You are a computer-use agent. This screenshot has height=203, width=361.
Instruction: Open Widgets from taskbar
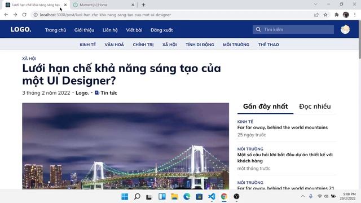[x=162, y=197]
